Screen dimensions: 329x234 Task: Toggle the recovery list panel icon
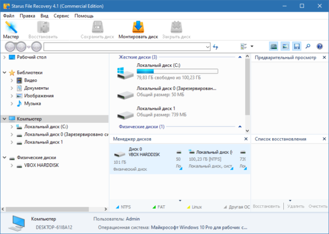pyautogui.click(x=297, y=46)
